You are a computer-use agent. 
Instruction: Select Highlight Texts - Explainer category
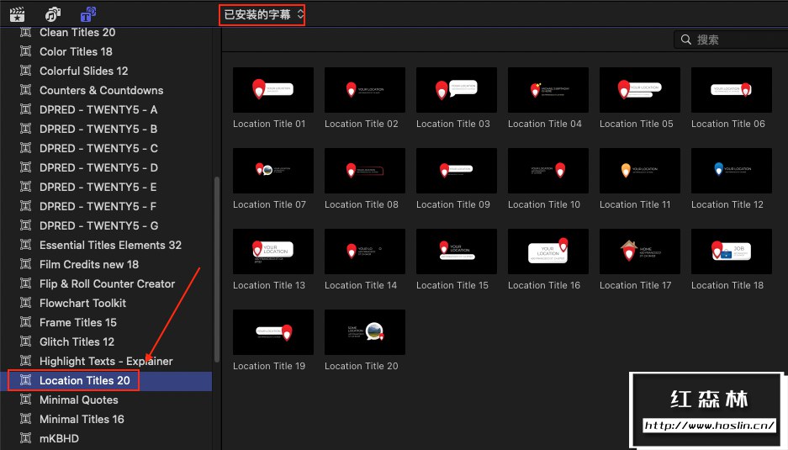(x=106, y=361)
